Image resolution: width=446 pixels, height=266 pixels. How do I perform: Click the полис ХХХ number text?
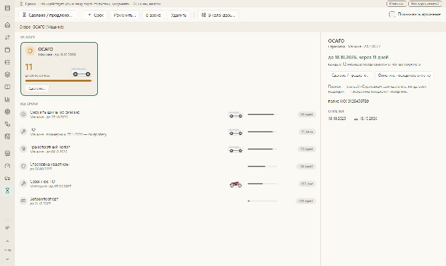[x=348, y=101]
